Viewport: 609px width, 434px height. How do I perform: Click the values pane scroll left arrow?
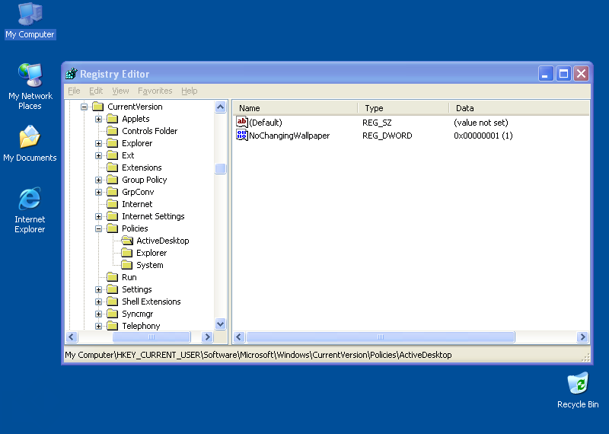click(x=239, y=337)
